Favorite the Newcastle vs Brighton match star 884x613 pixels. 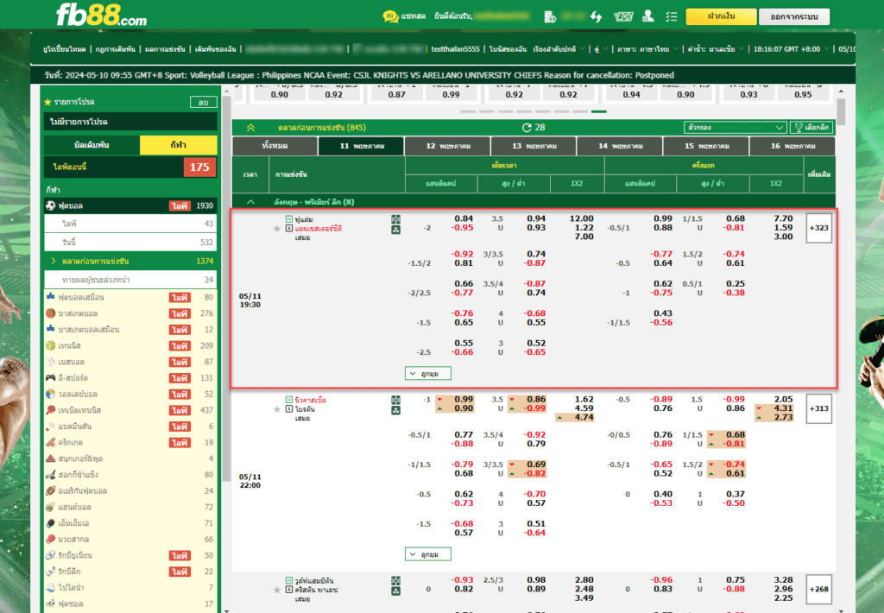277,409
